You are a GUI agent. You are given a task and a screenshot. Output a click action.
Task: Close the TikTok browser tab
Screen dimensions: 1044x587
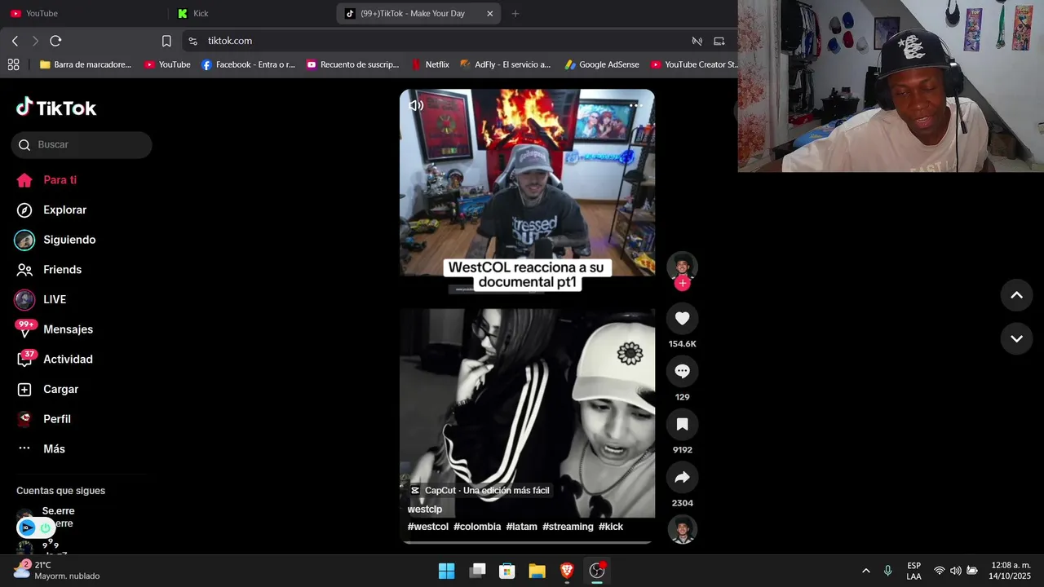pyautogui.click(x=489, y=13)
